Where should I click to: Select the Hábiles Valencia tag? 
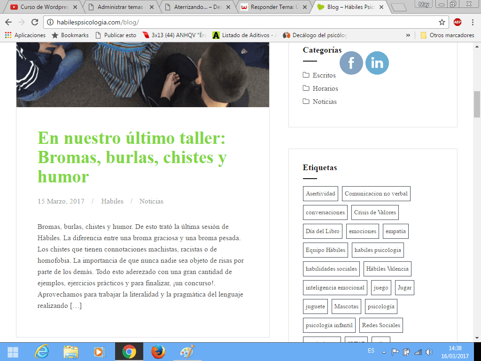tap(388, 269)
